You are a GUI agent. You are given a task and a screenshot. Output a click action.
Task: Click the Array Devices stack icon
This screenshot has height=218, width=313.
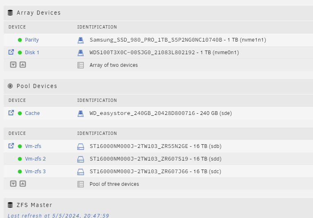click(x=10, y=13)
